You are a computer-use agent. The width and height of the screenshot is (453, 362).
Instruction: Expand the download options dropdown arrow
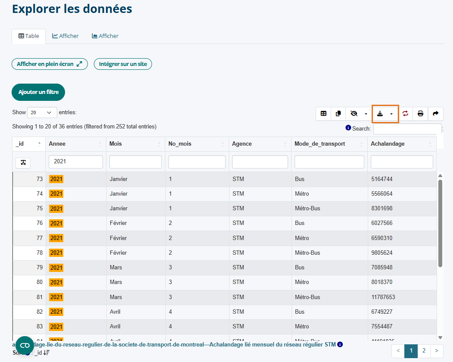pos(391,114)
